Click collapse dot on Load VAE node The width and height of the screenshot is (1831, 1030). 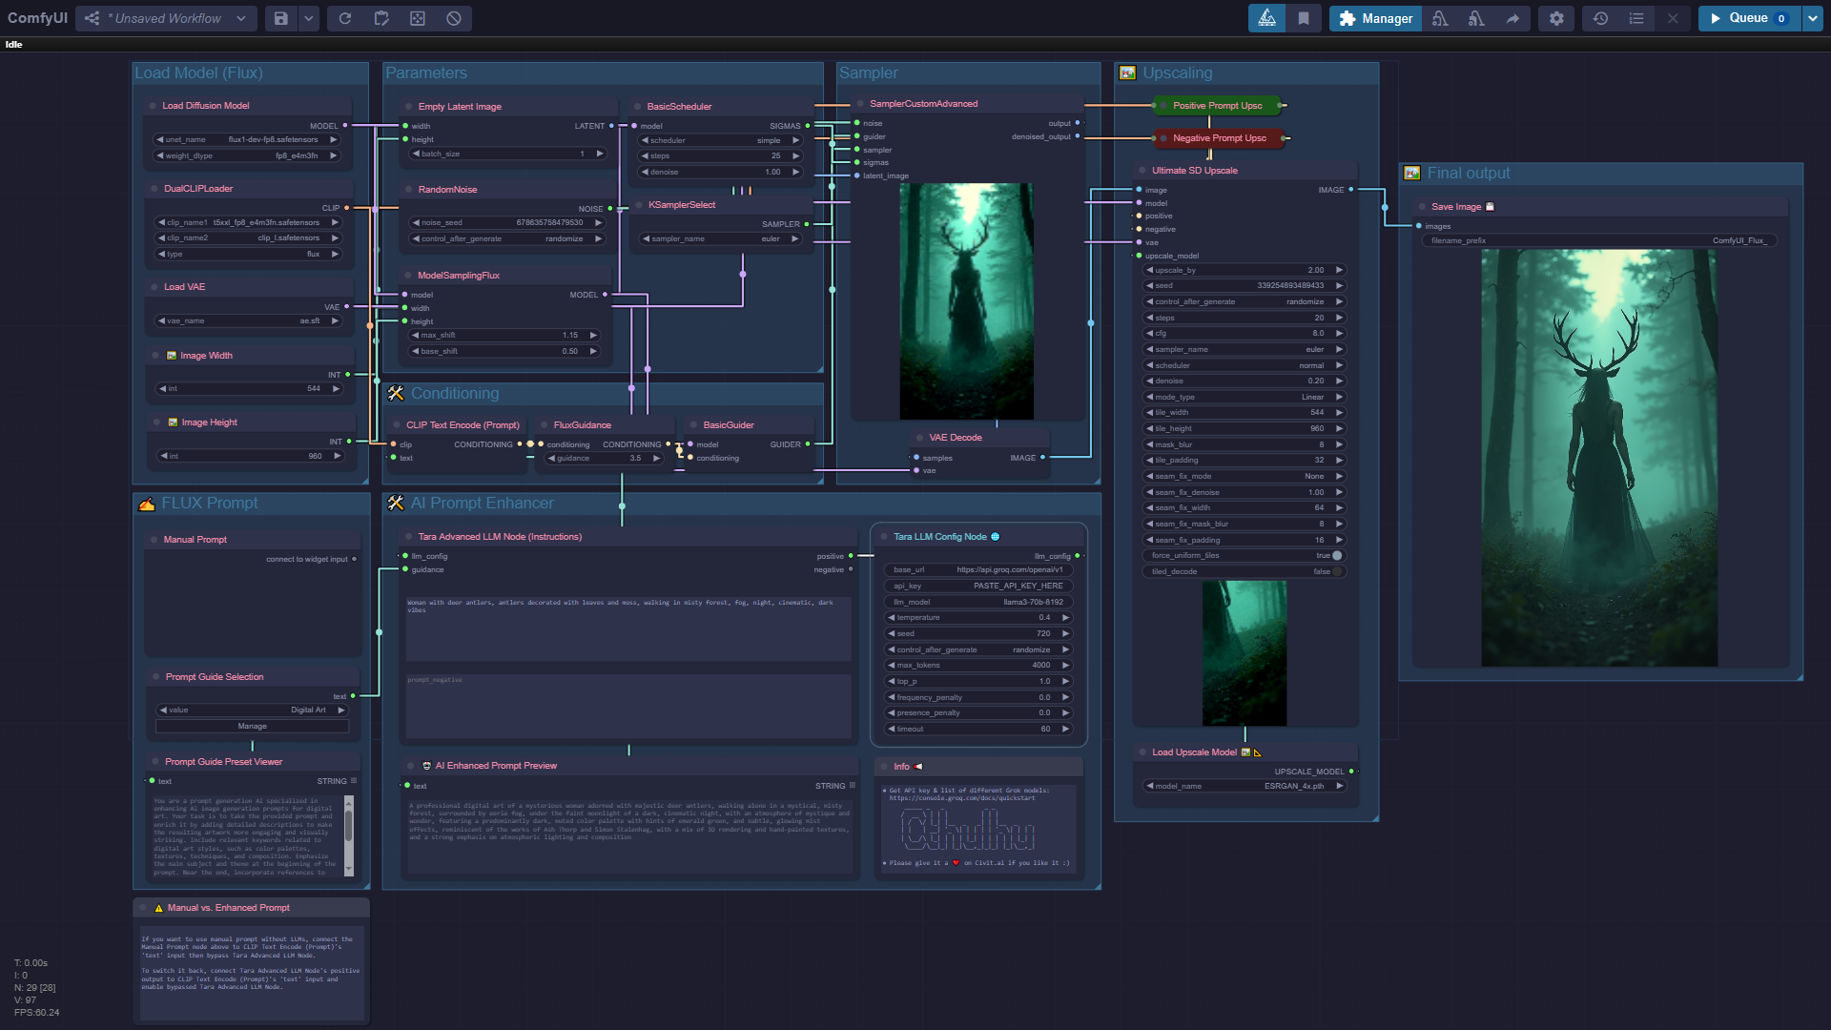(x=154, y=287)
